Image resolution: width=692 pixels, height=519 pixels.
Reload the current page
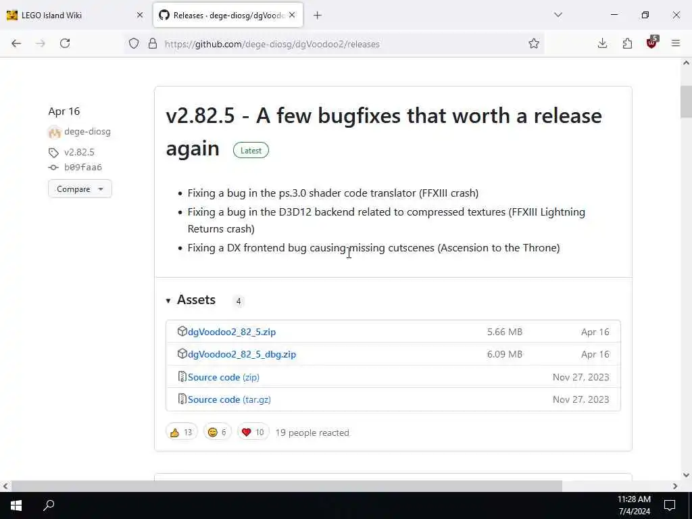pos(65,43)
